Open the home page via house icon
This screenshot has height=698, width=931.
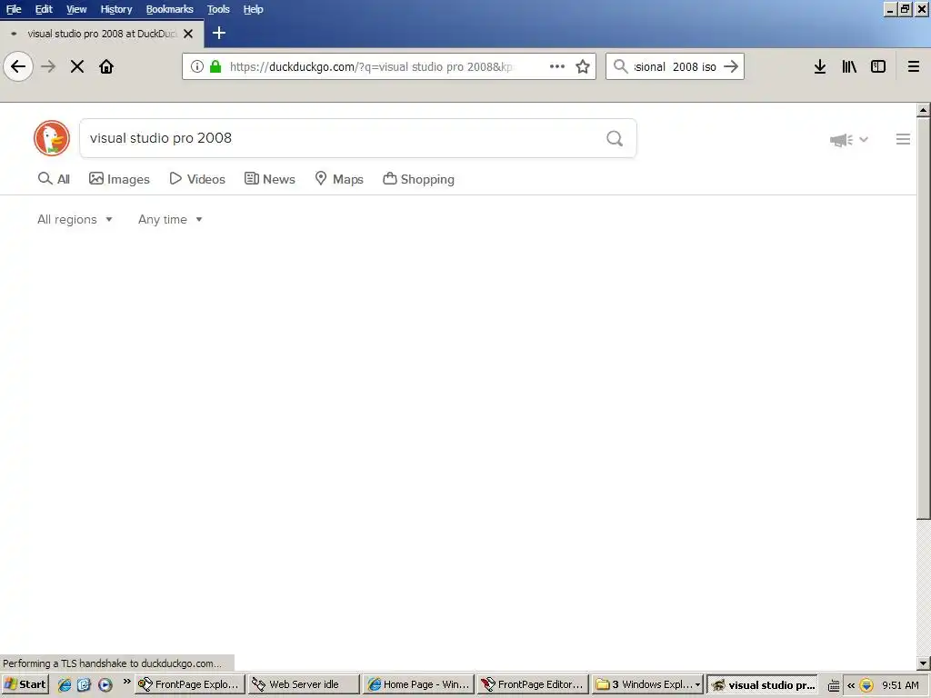[106, 66]
